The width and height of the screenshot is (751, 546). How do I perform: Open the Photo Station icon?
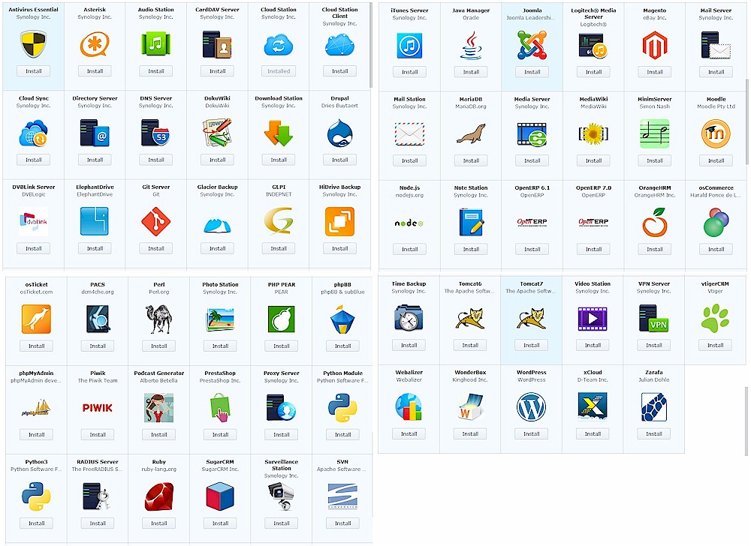(220, 319)
